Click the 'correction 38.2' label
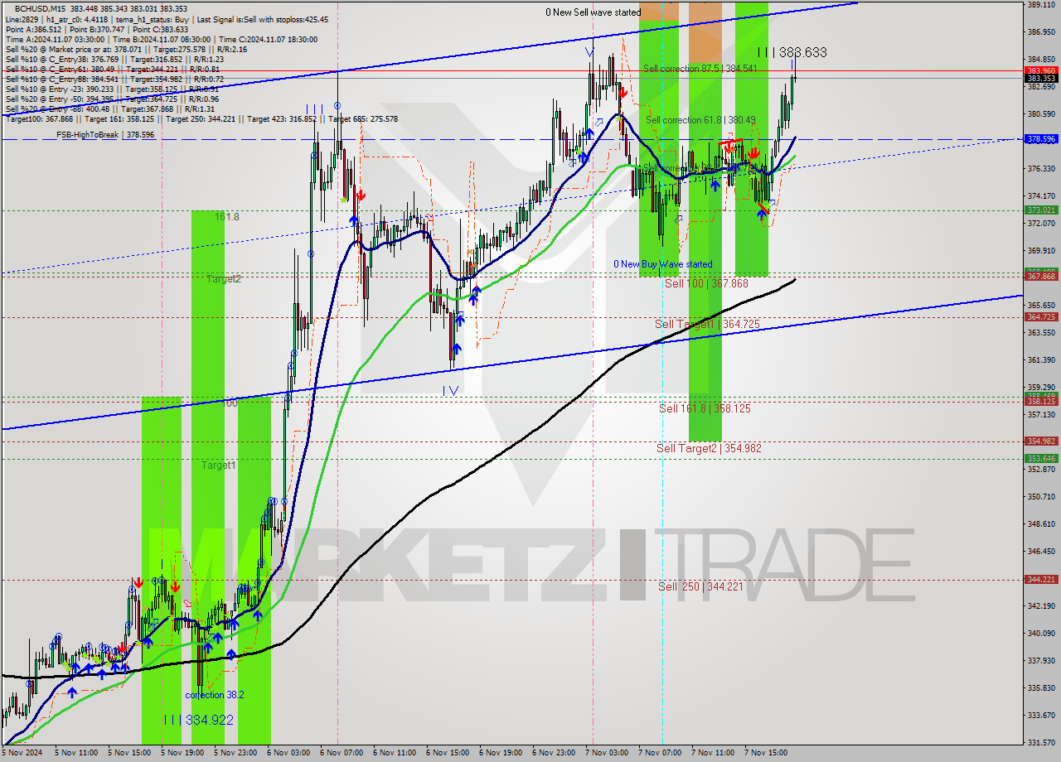 (x=215, y=695)
